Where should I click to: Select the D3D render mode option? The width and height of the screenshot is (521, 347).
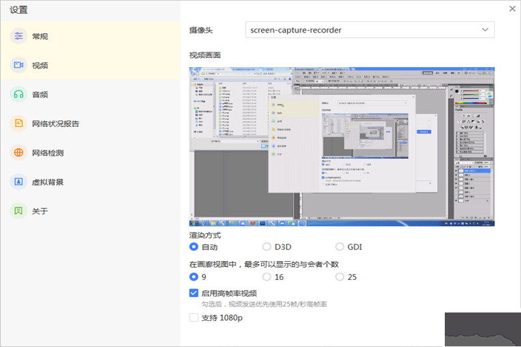click(x=267, y=247)
